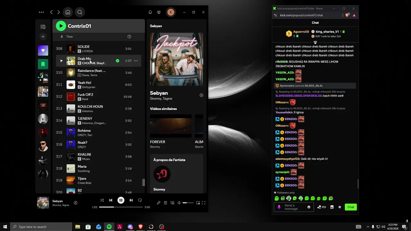Show lyrics with the microphone icon
Screen dimensions: 411x231
(x=159, y=203)
